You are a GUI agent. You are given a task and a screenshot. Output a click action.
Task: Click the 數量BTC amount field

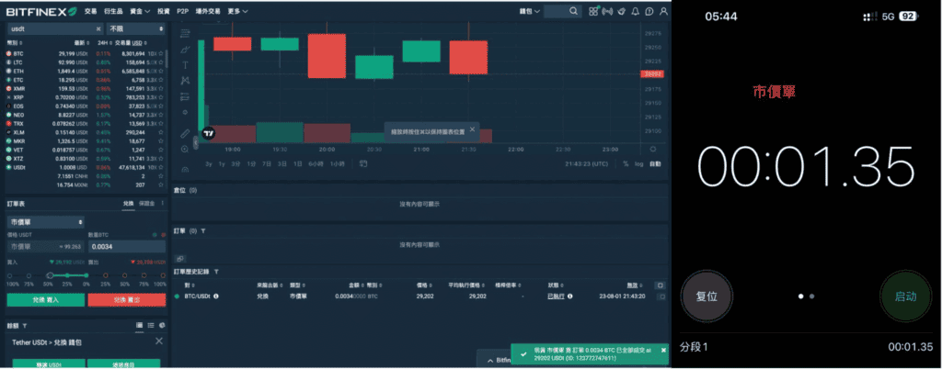[x=127, y=246]
